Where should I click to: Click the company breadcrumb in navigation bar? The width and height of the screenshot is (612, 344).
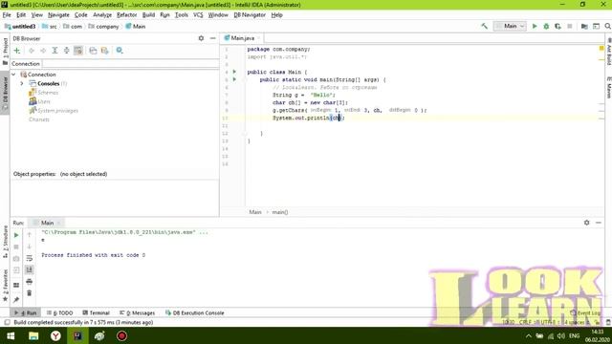pos(103,26)
